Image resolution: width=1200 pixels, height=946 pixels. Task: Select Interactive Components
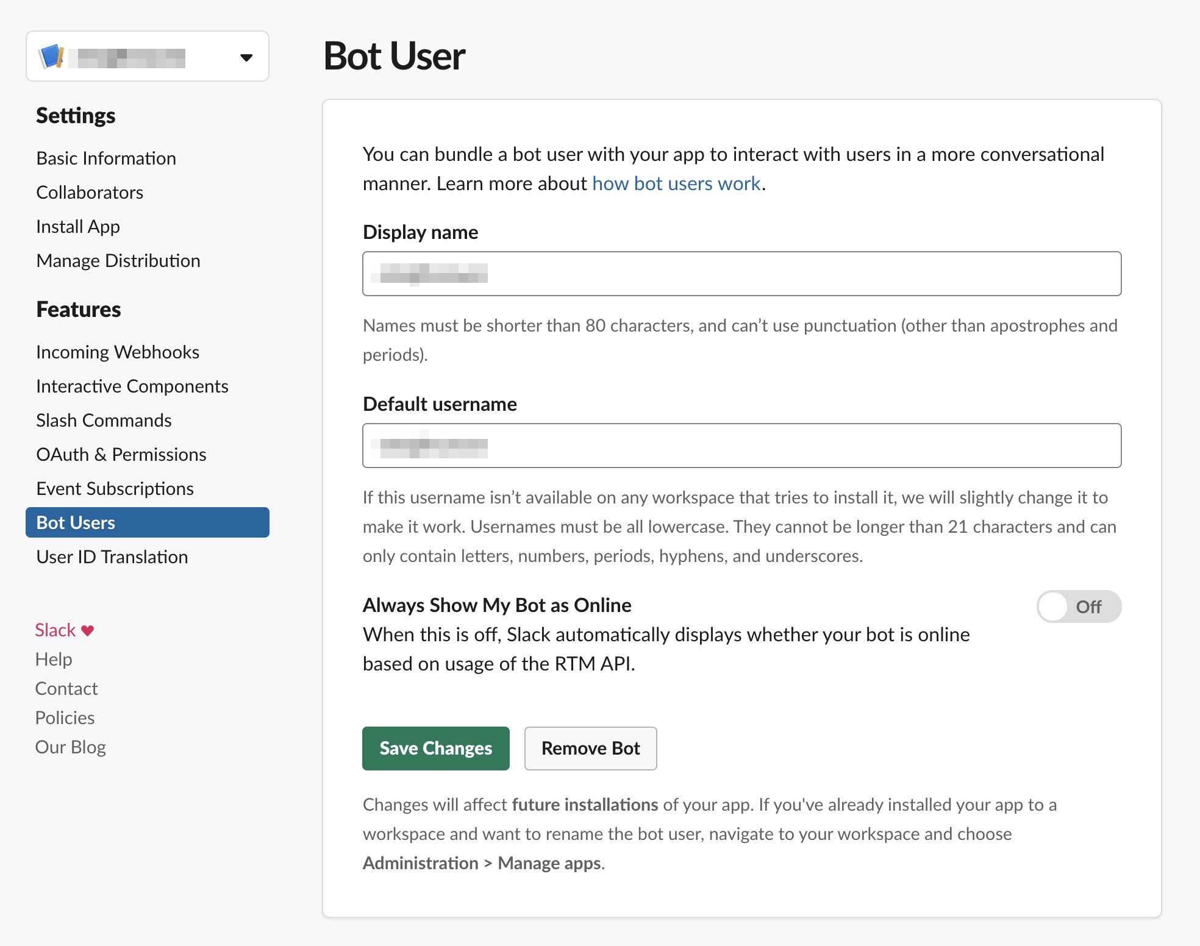(132, 386)
